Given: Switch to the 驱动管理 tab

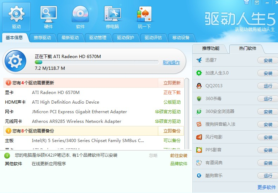Looking at the screenshot, I should point(98,38).
